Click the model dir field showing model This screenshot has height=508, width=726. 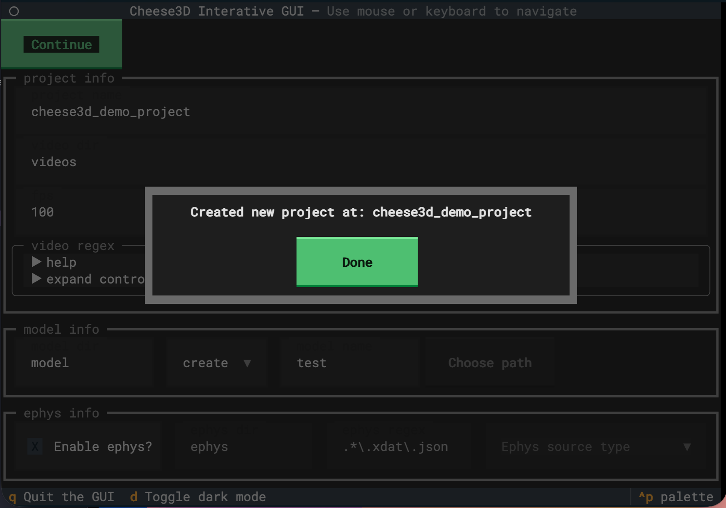49,362
